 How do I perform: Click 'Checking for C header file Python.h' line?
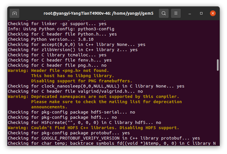coord(62,34)
